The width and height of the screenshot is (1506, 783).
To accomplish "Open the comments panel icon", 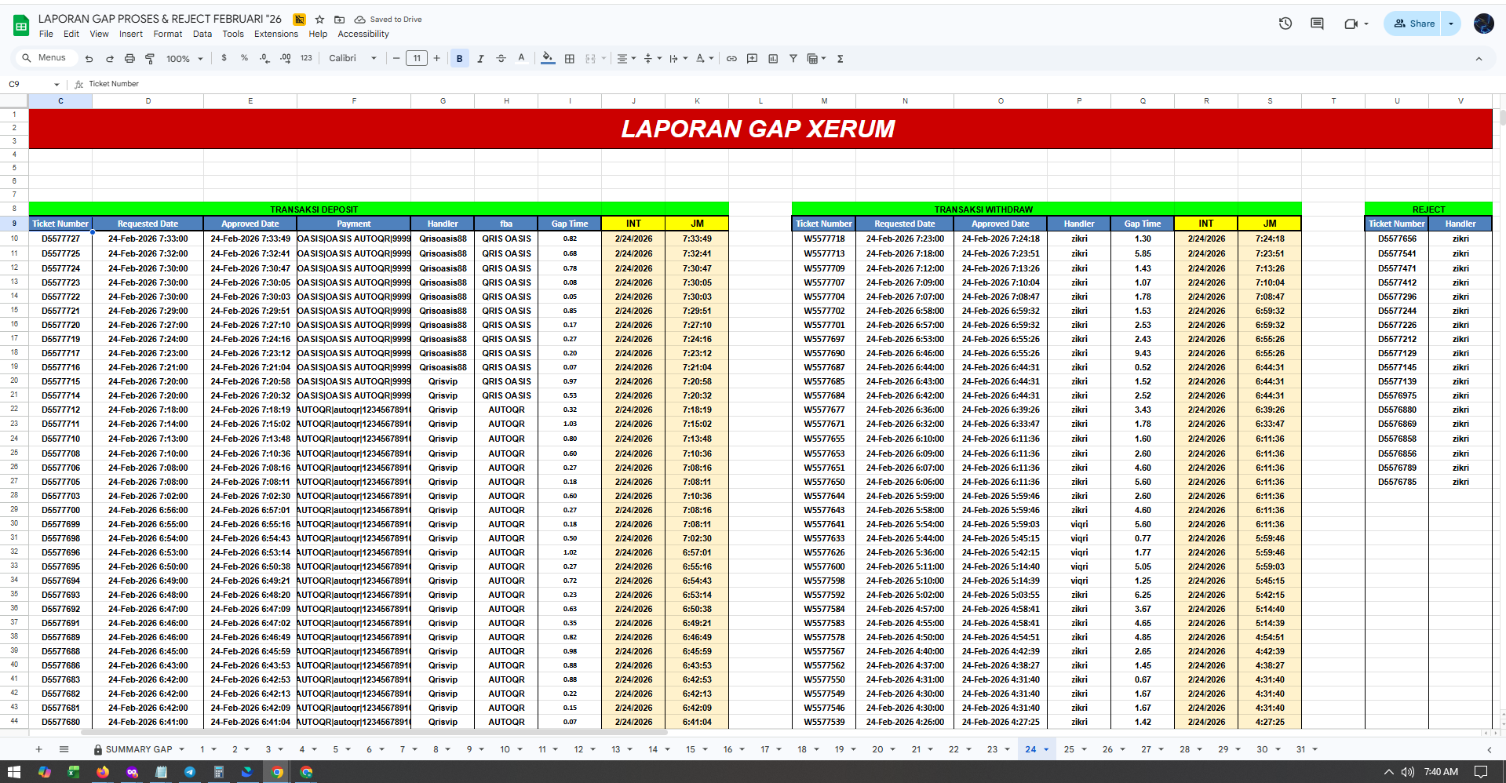I will coord(1317,24).
